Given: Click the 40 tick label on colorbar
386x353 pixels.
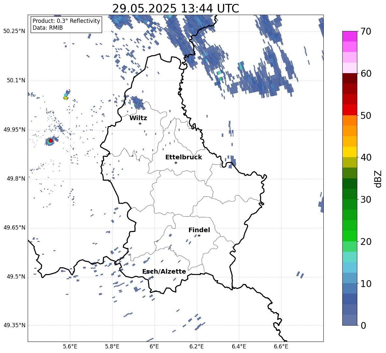Looking at the screenshot, I should 366,157.
